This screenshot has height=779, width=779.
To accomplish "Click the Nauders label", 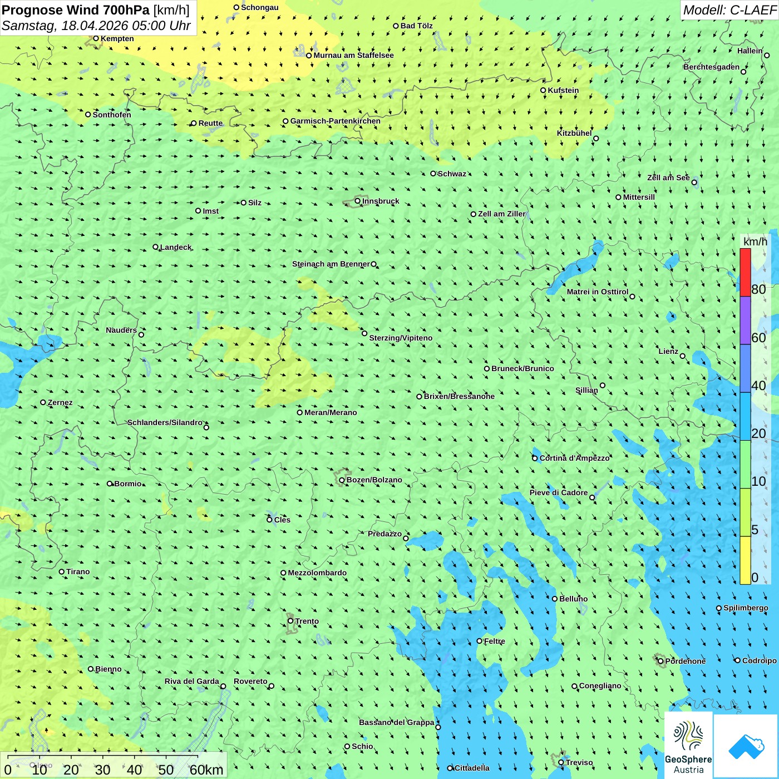I will point(121,330).
